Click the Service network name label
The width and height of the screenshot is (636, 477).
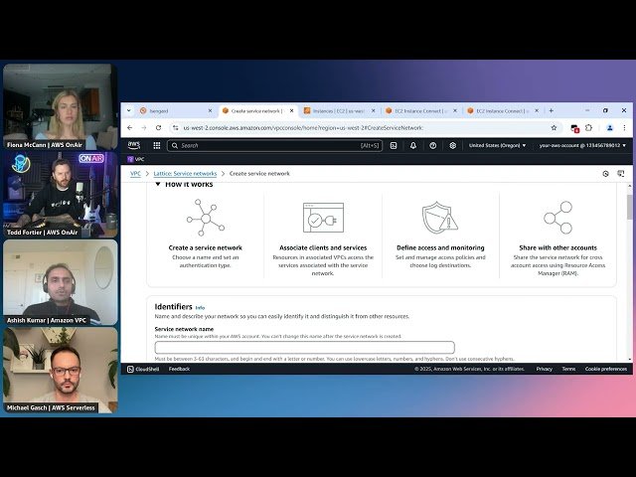184,329
